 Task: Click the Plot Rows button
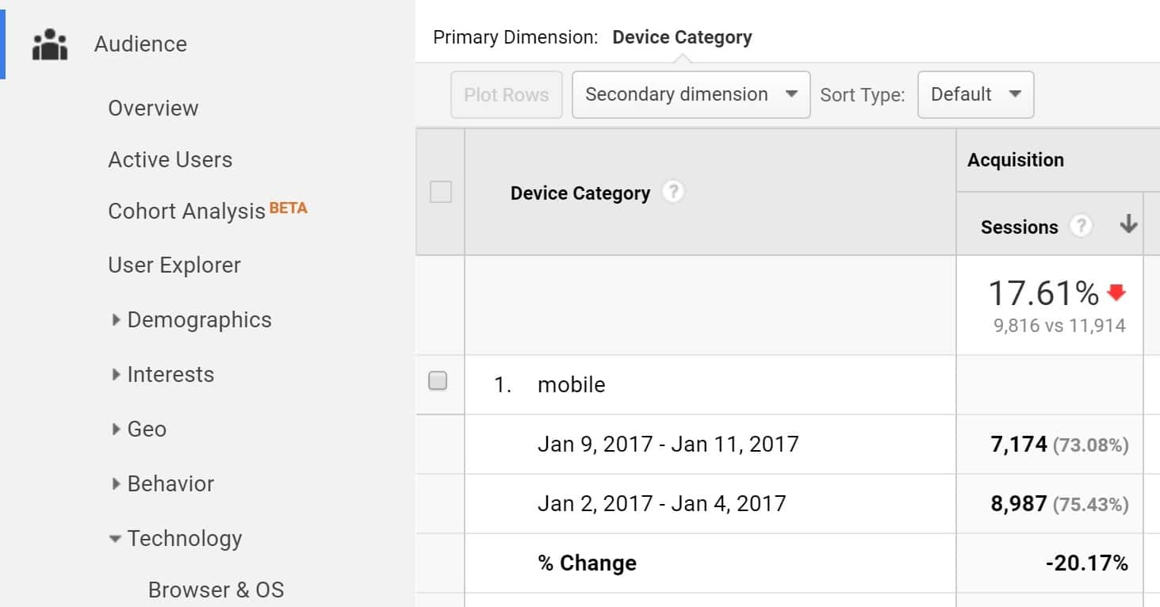click(506, 94)
